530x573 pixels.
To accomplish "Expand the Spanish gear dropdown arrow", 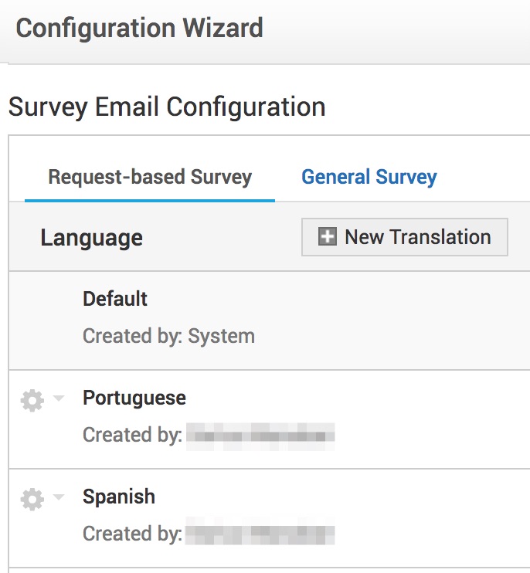I will [59, 497].
